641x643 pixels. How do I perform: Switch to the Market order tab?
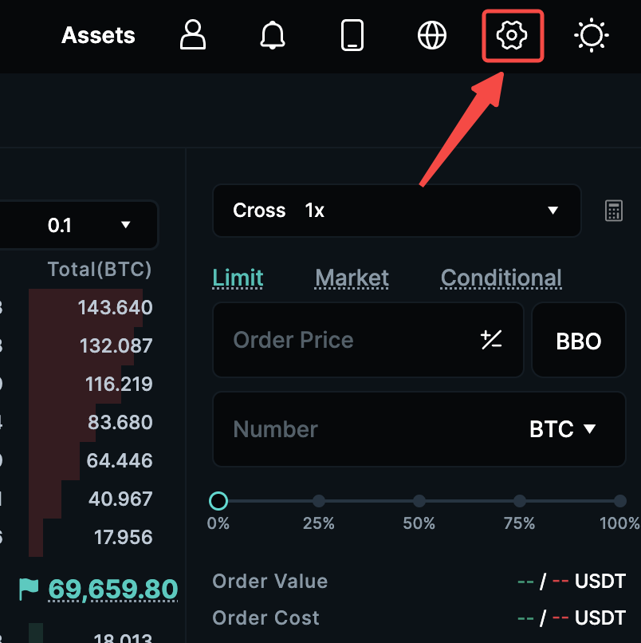pyautogui.click(x=352, y=278)
